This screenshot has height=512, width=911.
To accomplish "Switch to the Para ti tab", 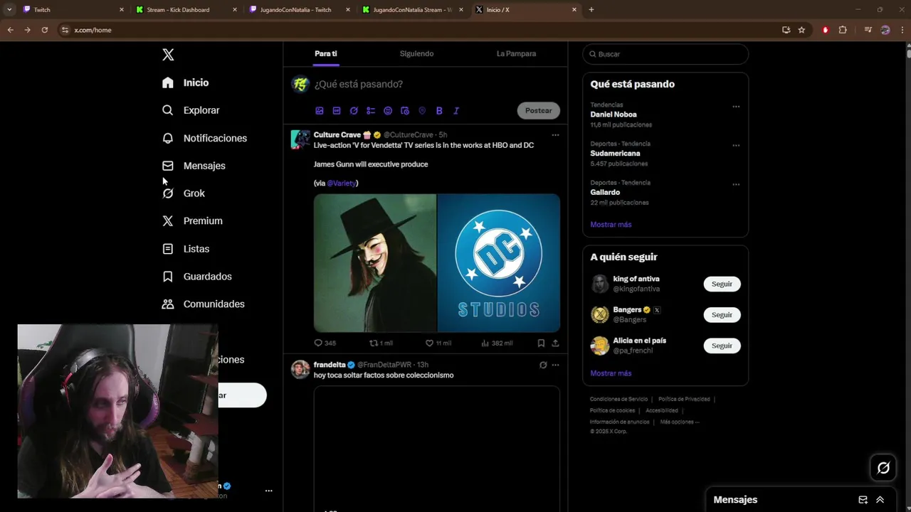I will pos(326,54).
